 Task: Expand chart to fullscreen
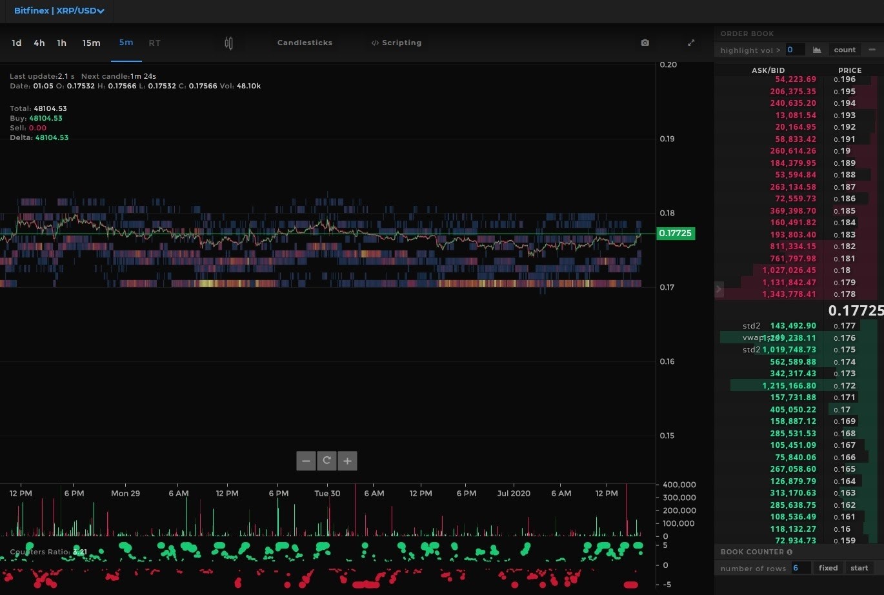[x=691, y=43]
